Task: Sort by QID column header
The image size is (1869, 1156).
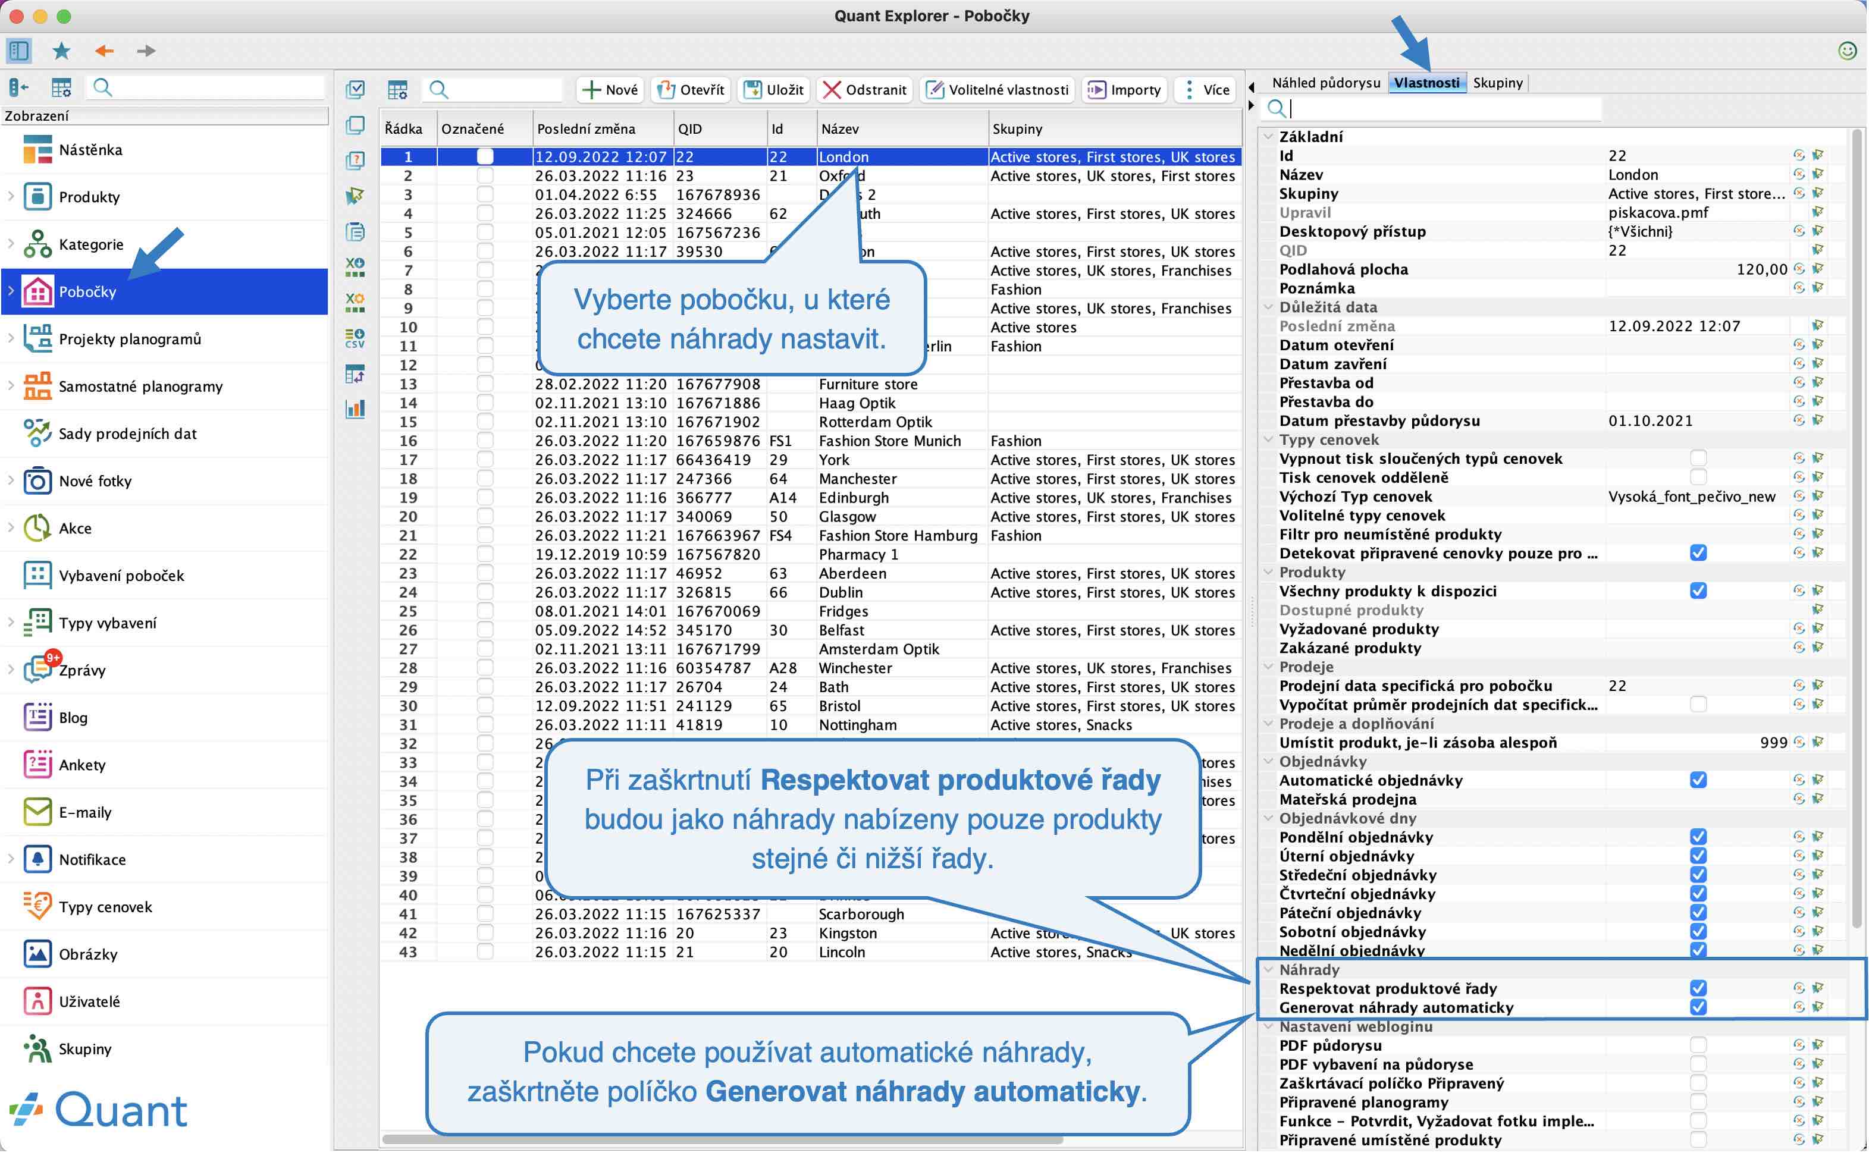Action: [x=720, y=129]
